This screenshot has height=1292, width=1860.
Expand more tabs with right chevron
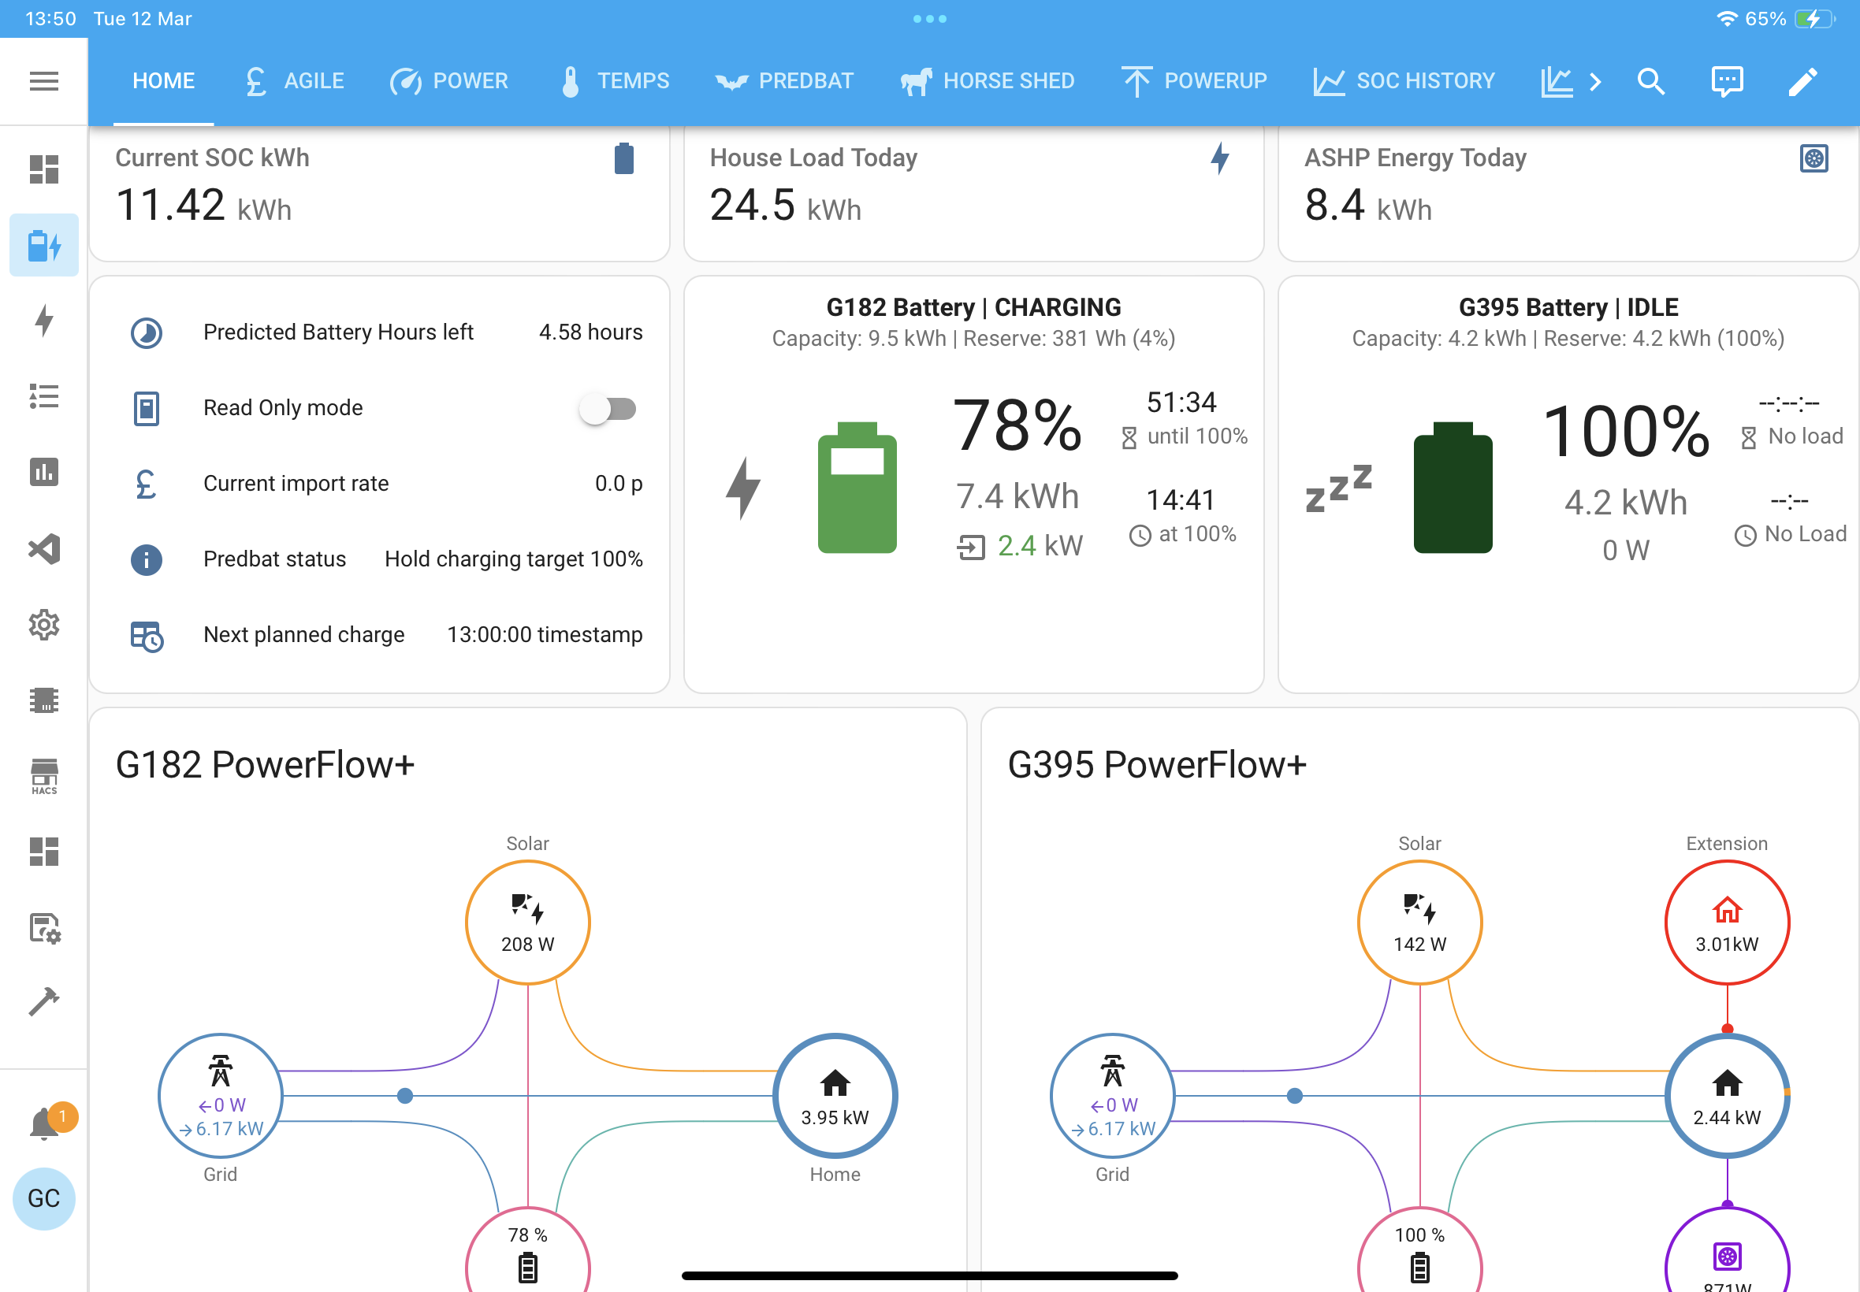(x=1595, y=81)
